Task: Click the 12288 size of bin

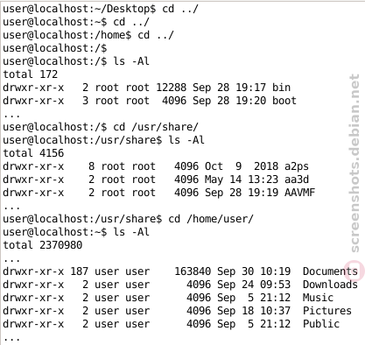Action: (171, 88)
